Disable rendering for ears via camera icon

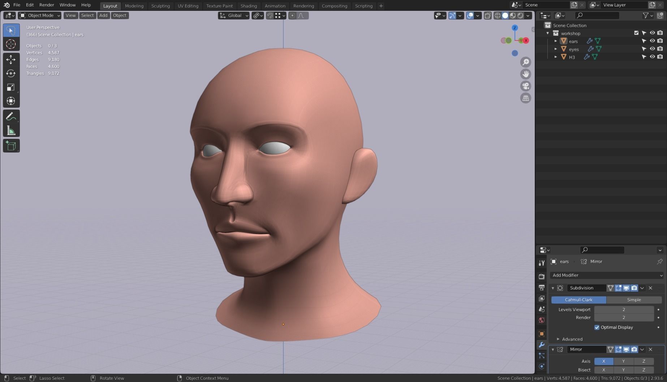(660, 41)
